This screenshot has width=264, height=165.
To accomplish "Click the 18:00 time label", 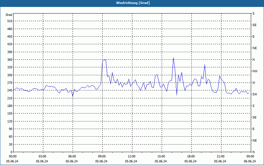I will click(191, 156).
